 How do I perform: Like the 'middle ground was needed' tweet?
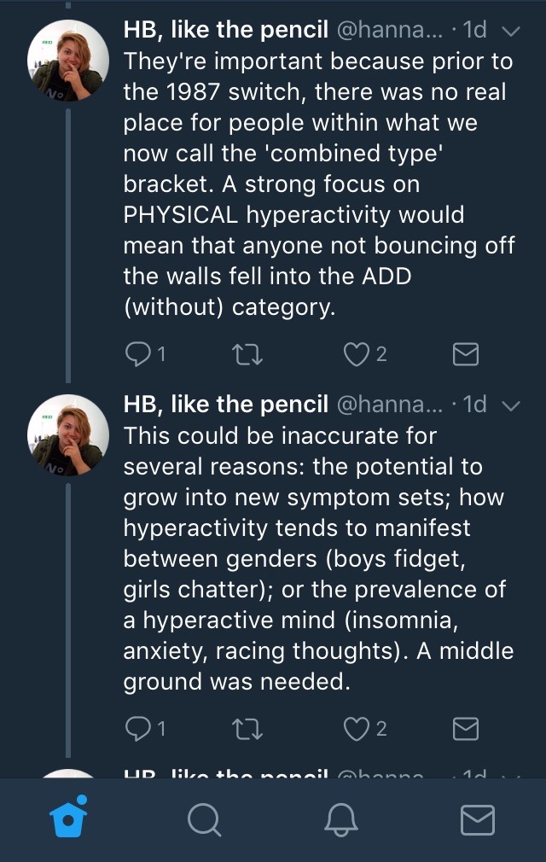pos(356,728)
